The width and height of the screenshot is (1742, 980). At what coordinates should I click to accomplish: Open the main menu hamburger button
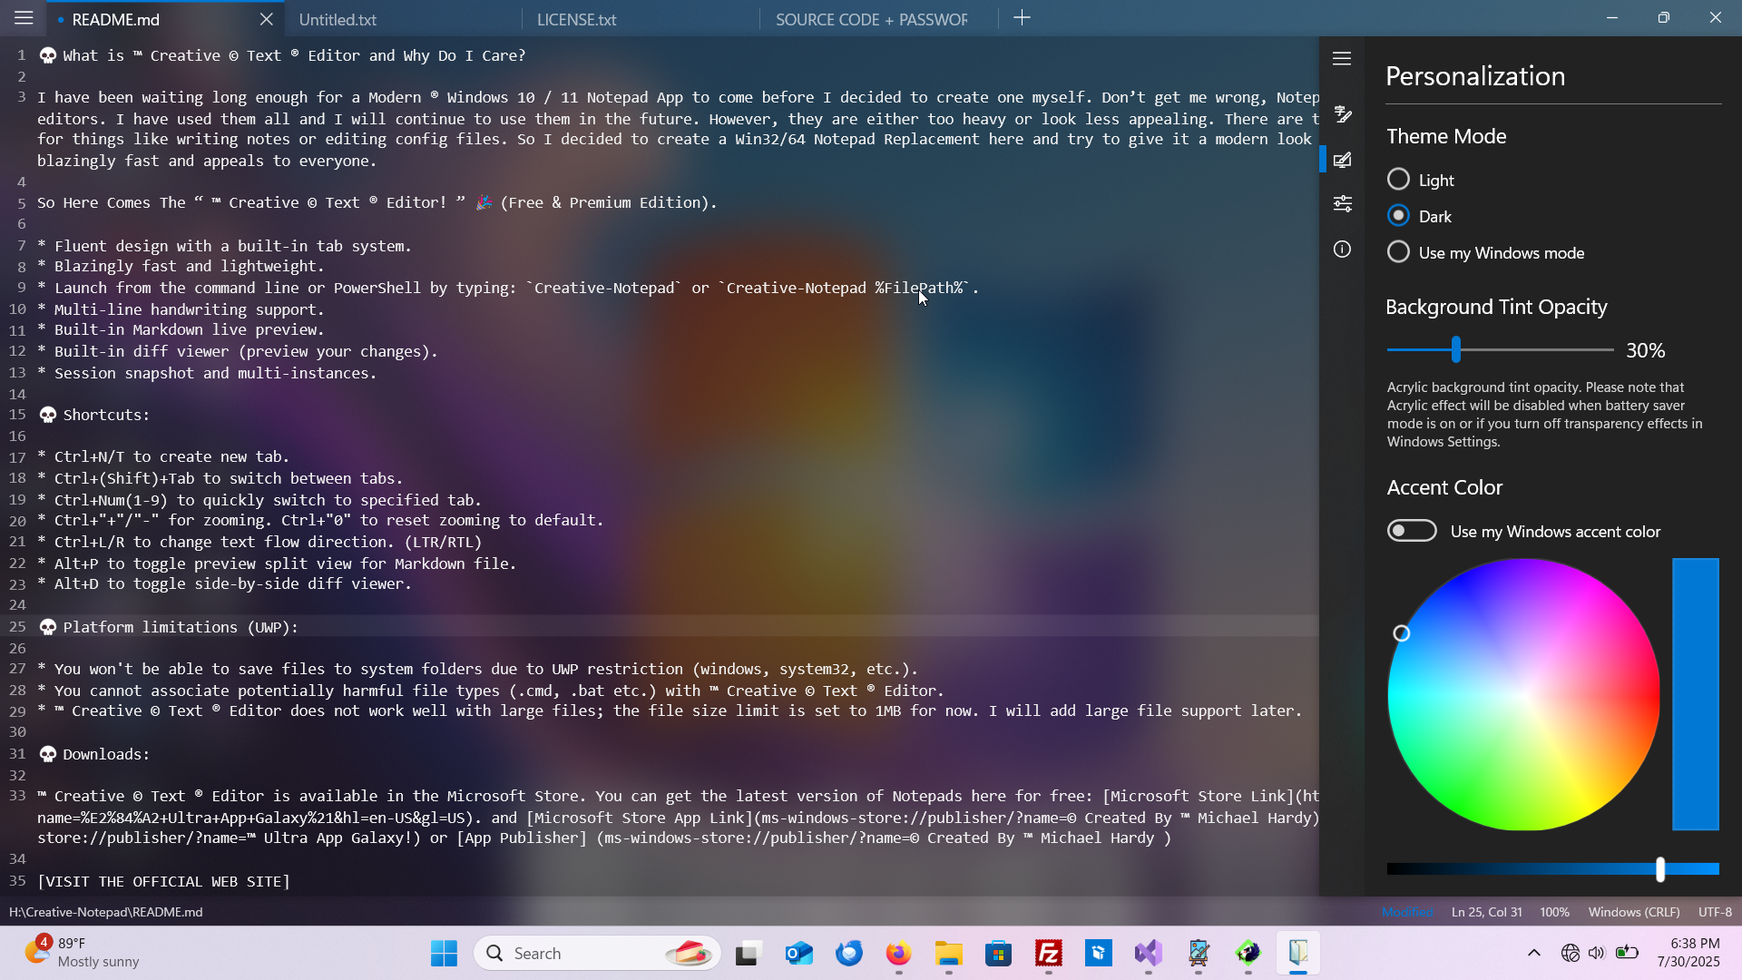(x=24, y=18)
